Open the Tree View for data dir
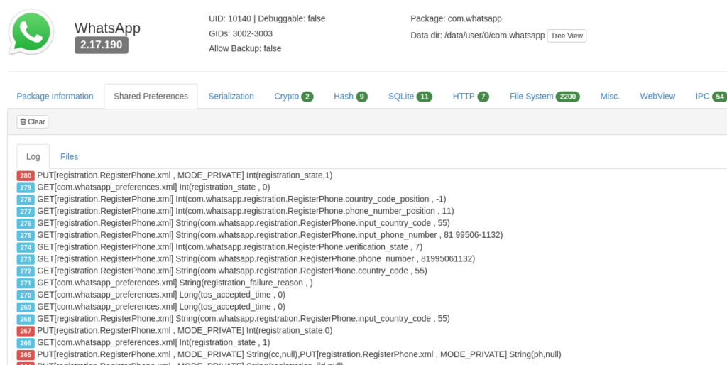The width and height of the screenshot is (727, 365). pyautogui.click(x=567, y=36)
